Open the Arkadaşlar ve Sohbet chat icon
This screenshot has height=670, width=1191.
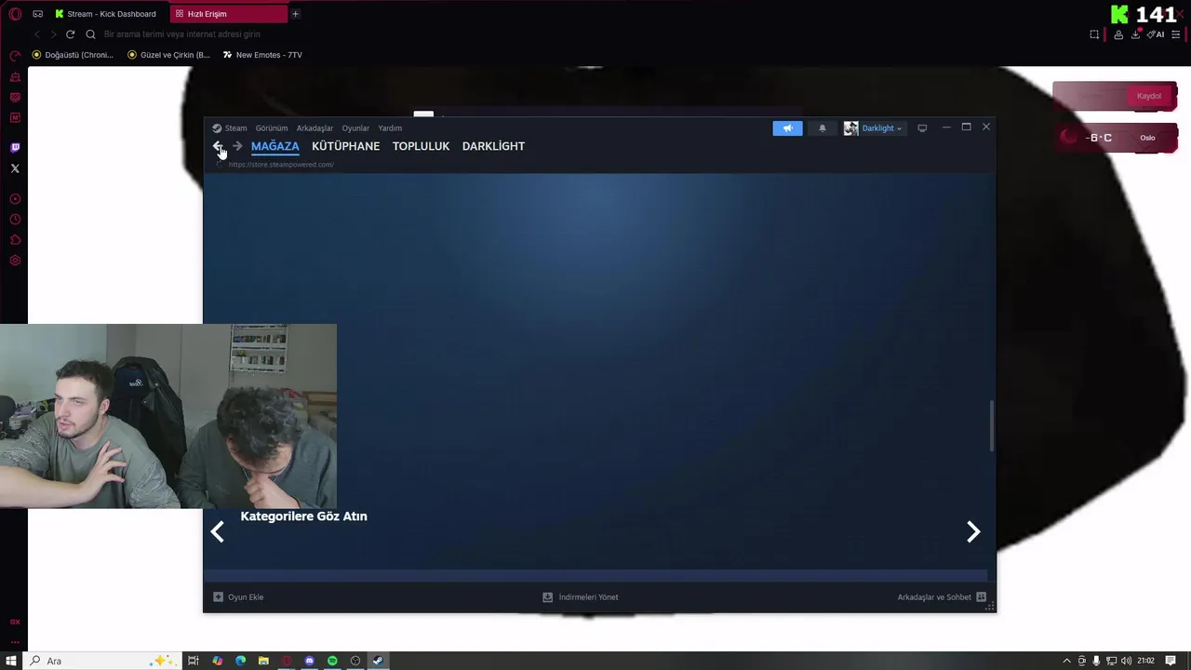[x=981, y=596]
